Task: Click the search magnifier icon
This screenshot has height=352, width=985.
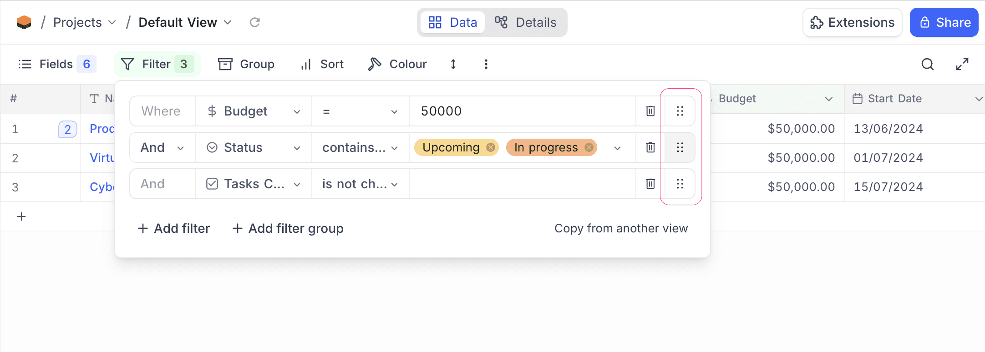Action: [x=927, y=64]
